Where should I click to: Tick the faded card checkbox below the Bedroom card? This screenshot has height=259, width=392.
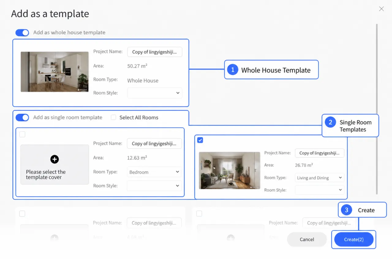pyautogui.click(x=22, y=213)
